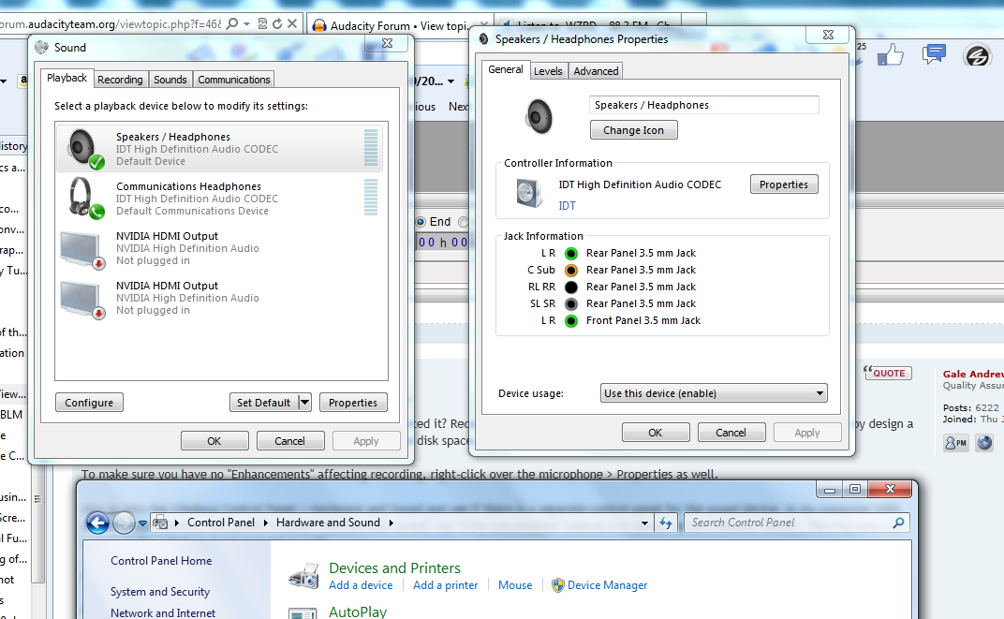The height and width of the screenshot is (619, 1004).
Task: Open the Levels tab in Speakers Properties
Action: click(x=548, y=70)
